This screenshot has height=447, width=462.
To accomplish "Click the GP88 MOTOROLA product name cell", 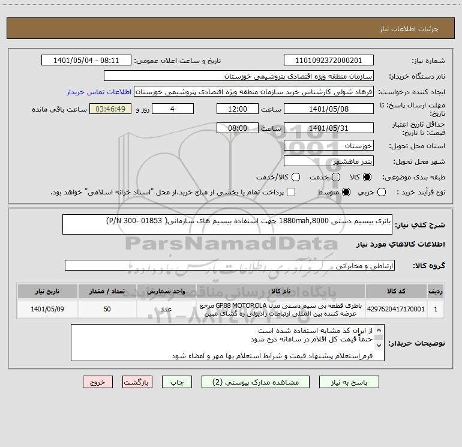I will point(281,309).
